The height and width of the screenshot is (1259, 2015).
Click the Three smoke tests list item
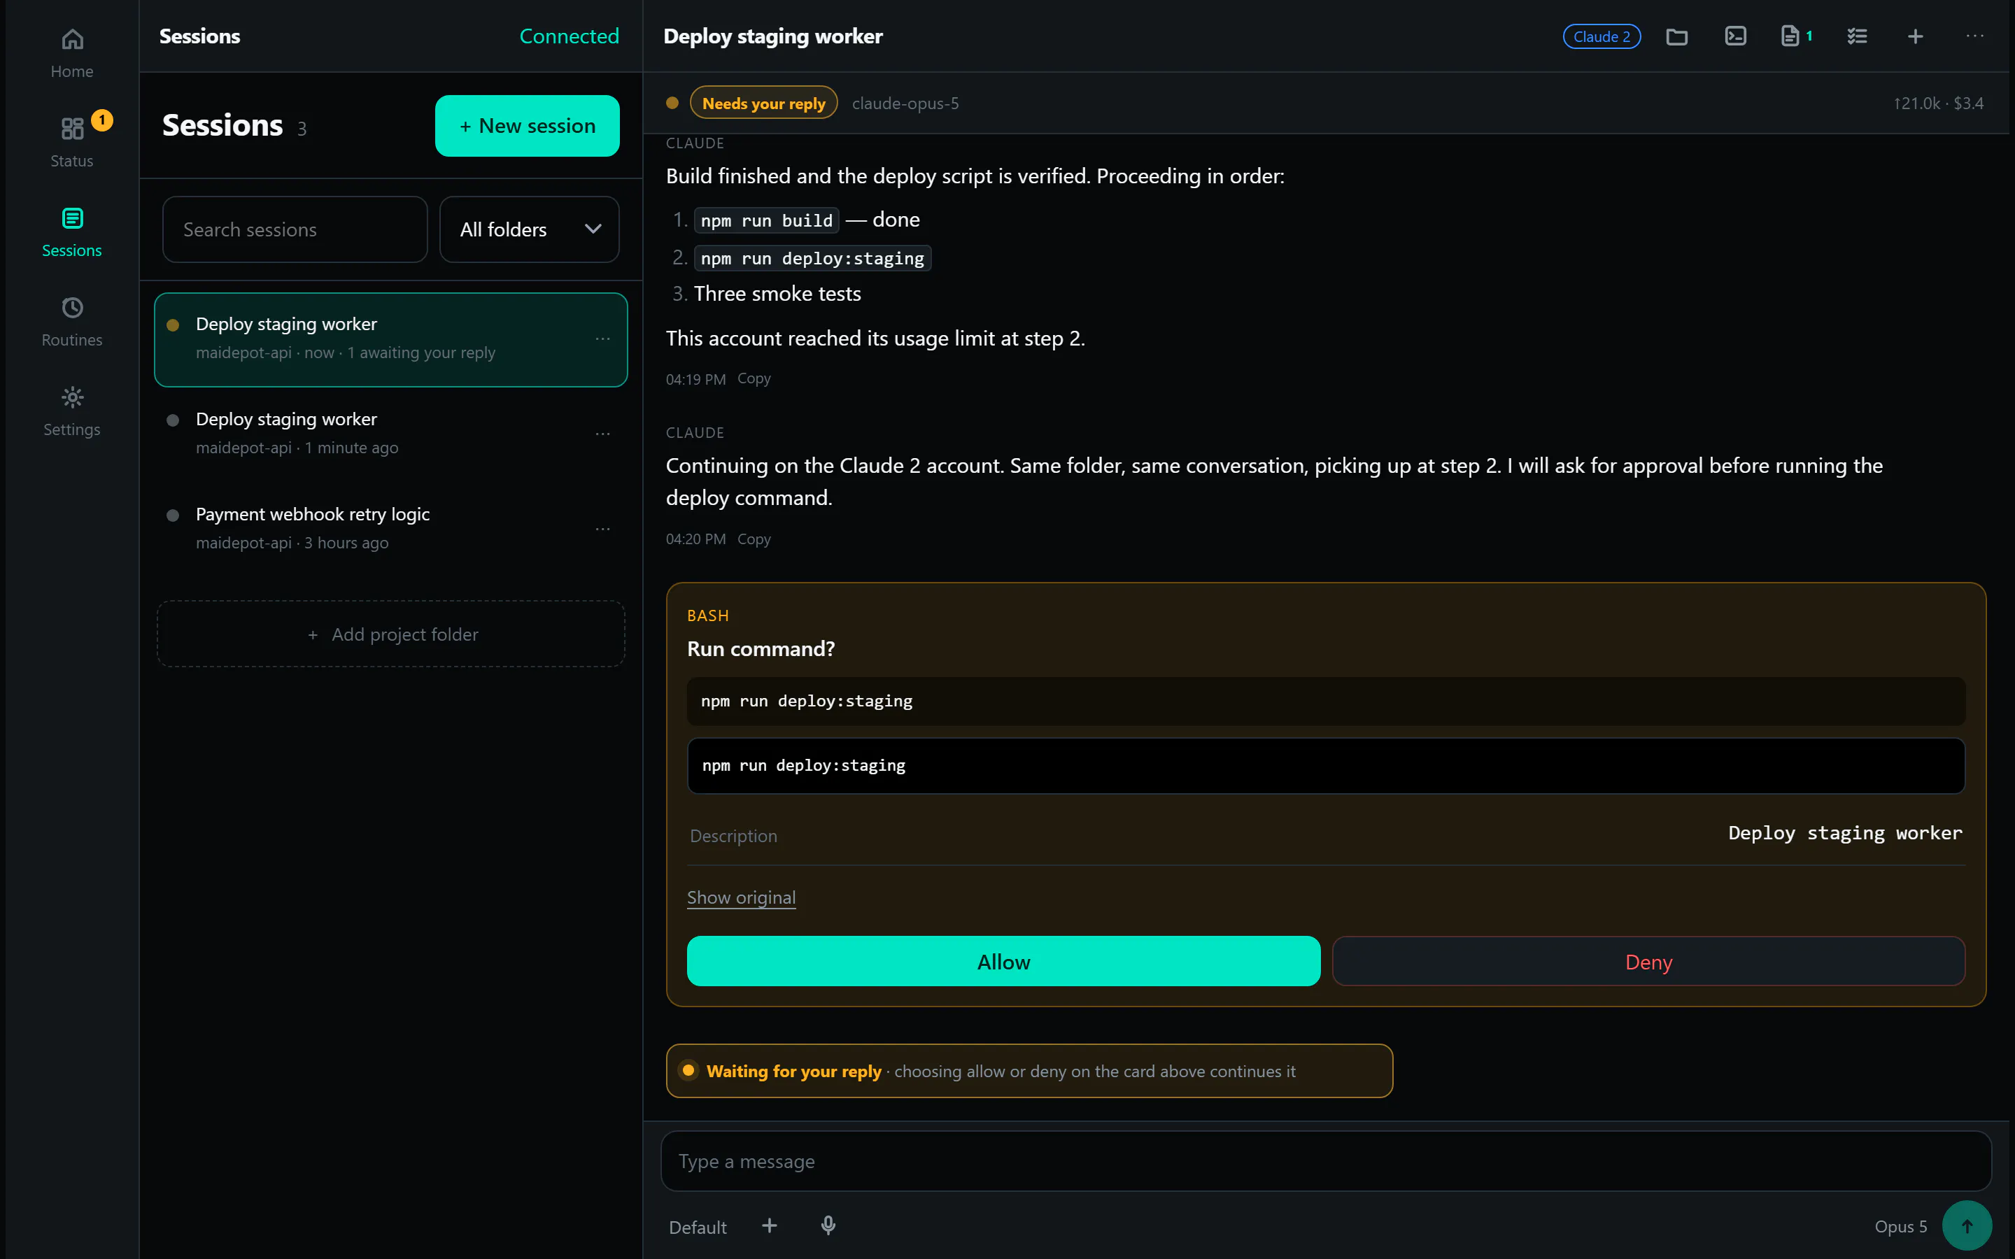(x=777, y=294)
